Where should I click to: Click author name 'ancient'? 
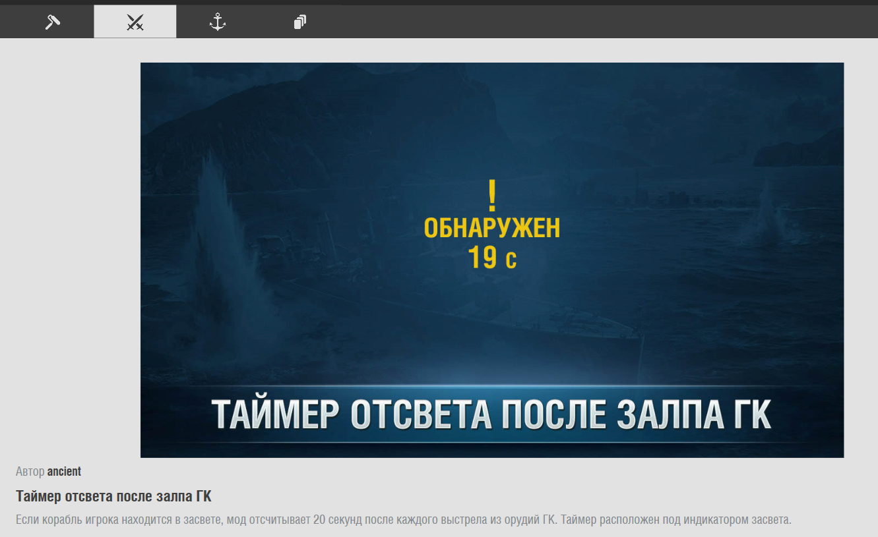64,472
